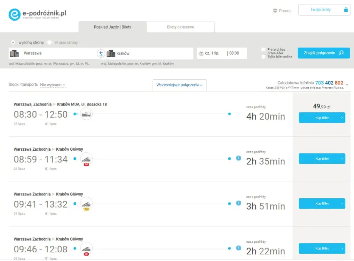Enable 'Preferuj bez przesiadek' checkbox

coord(264,50)
